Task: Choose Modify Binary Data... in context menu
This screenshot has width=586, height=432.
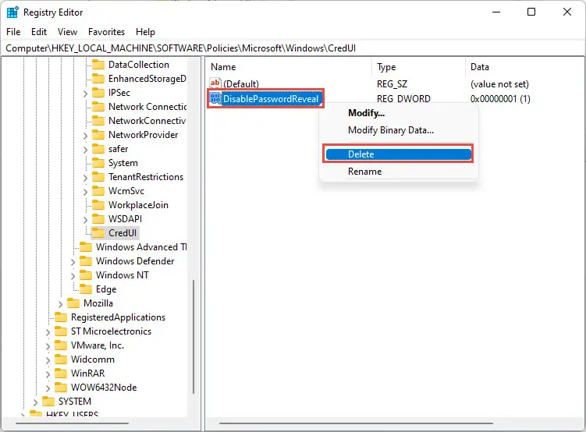Action: coord(399,130)
